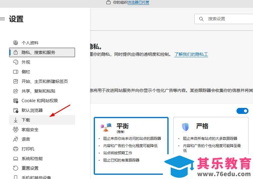Screen dimensions: 253x179
Task: Click the hamburger menu icon beside 设置
Action: point(2,19)
